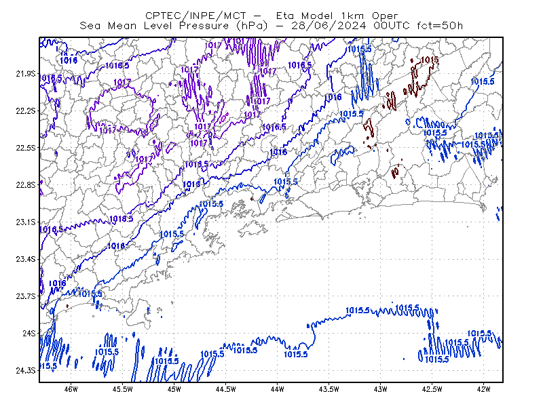Click the 24S latitude axis label
This screenshot has height=419, width=543.
point(29,333)
